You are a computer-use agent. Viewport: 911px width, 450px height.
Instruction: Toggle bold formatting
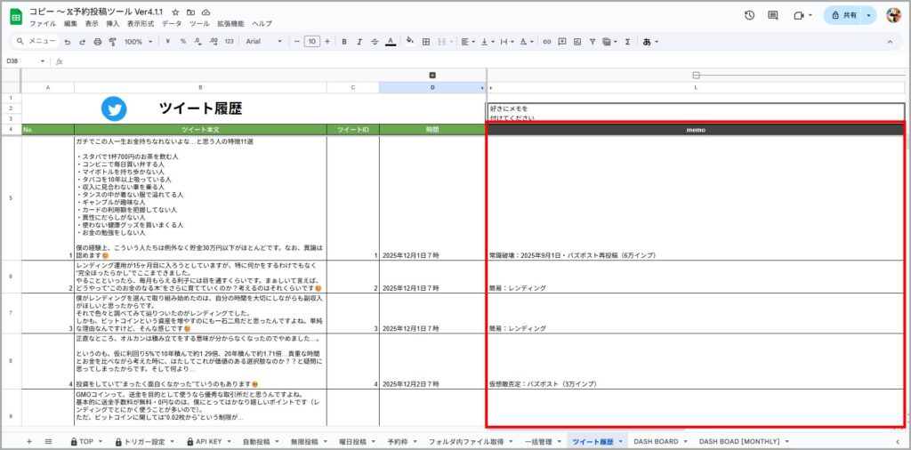(x=344, y=42)
